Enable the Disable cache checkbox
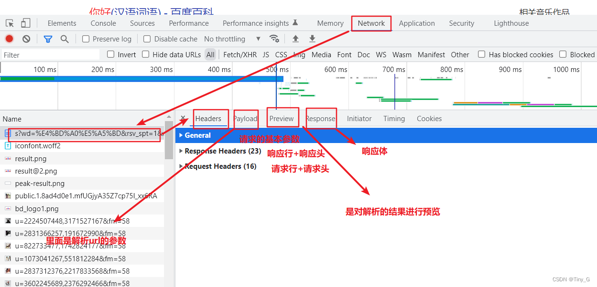The height and width of the screenshot is (287, 597). click(147, 39)
